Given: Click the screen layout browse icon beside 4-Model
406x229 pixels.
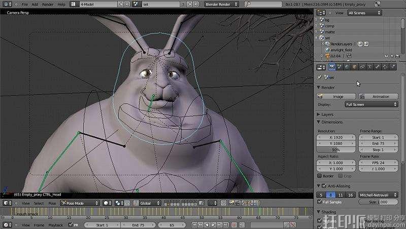Looking at the screenshot, I should (x=75, y=5).
